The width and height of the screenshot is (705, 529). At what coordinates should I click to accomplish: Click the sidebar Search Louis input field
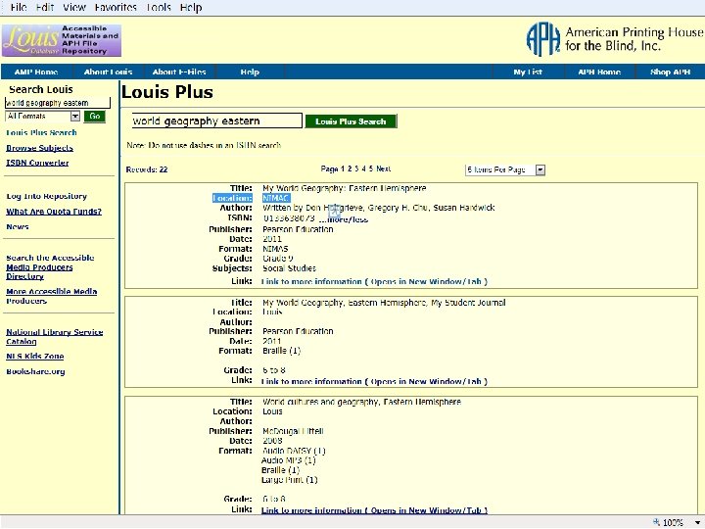pyautogui.click(x=57, y=103)
